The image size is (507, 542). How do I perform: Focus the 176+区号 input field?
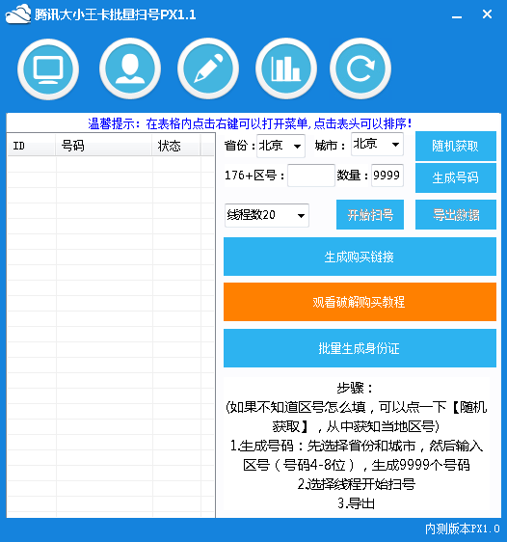311,176
